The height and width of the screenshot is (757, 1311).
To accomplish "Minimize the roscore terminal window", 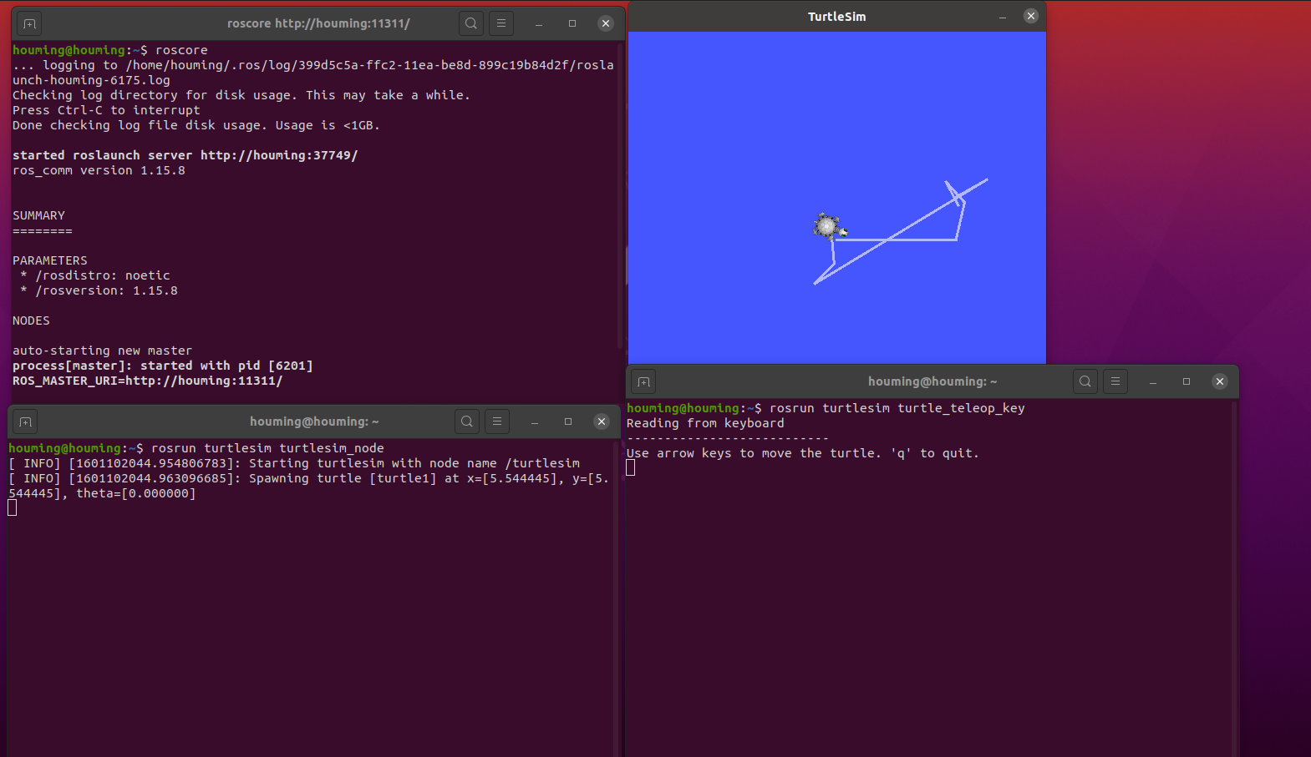I will click(x=539, y=23).
